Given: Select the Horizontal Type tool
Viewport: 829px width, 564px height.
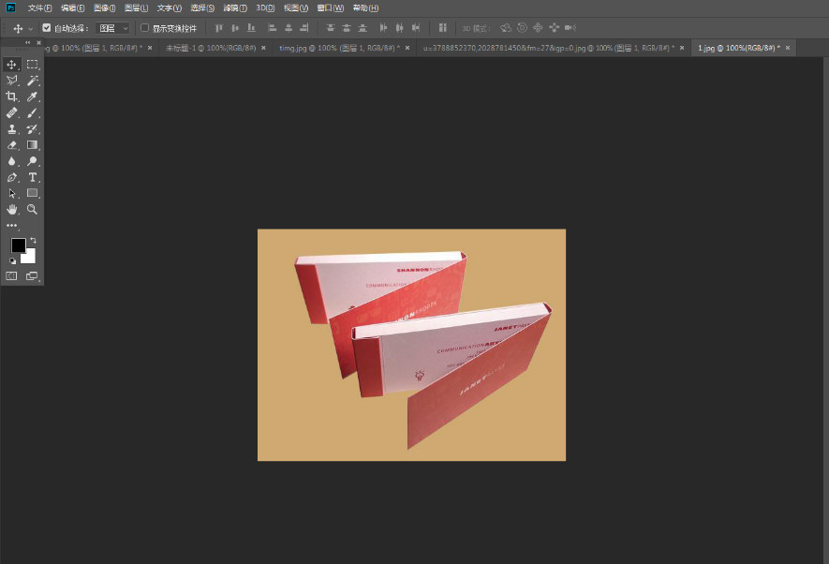Looking at the screenshot, I should click(33, 177).
